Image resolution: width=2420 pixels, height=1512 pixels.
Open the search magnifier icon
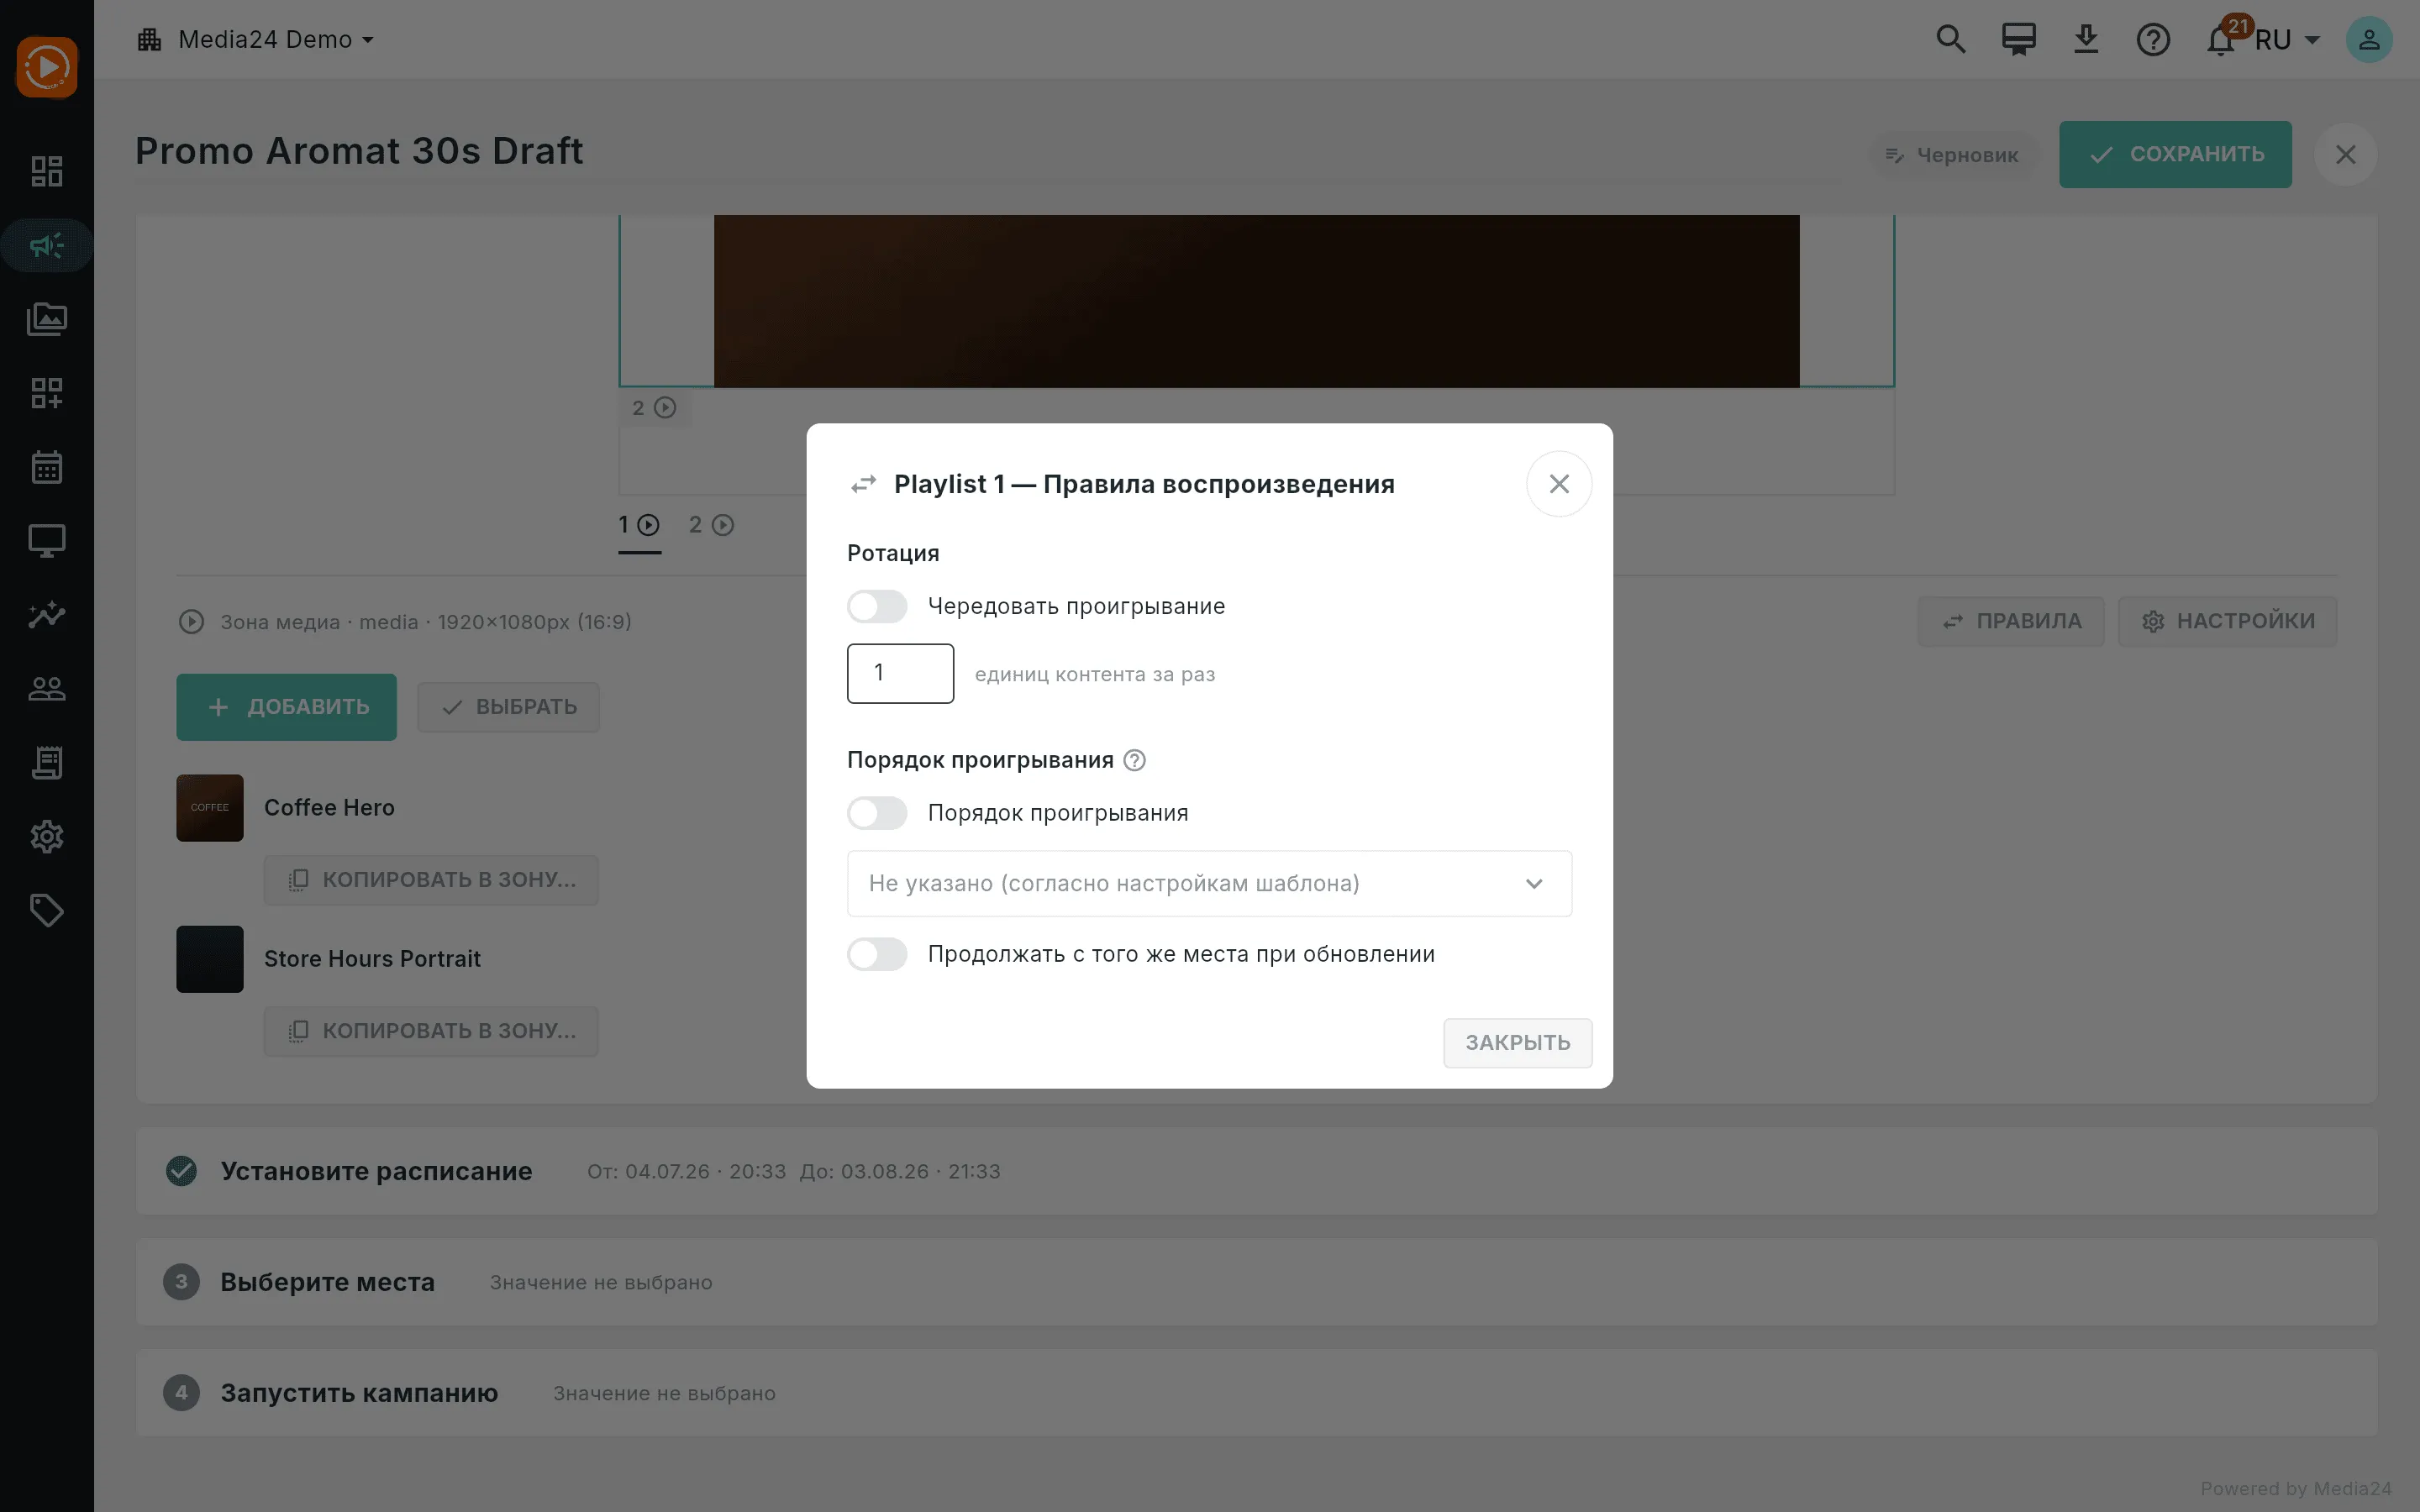tap(1950, 40)
